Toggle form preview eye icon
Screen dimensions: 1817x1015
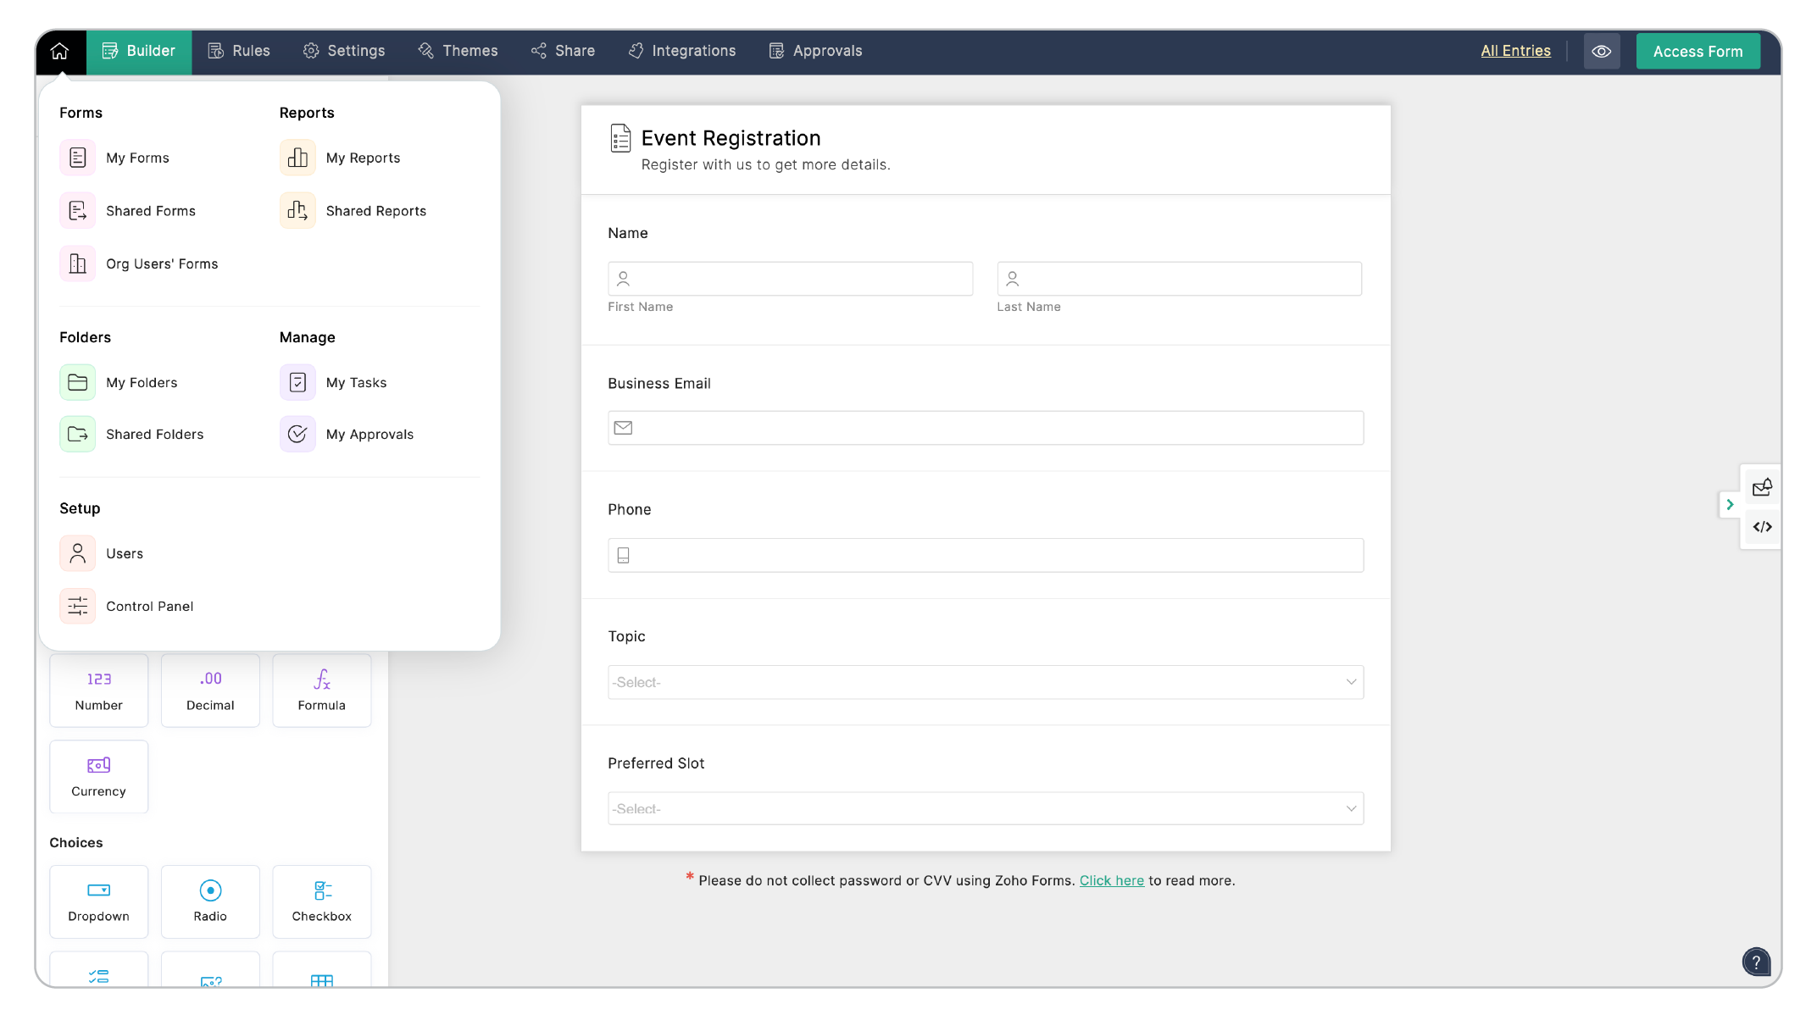point(1601,51)
